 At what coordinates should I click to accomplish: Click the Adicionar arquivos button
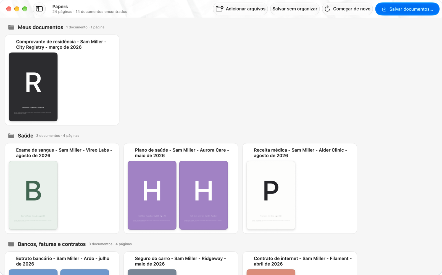tap(240, 9)
